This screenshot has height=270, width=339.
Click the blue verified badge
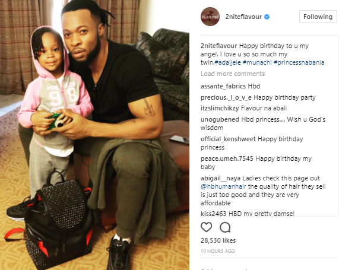pos(267,17)
